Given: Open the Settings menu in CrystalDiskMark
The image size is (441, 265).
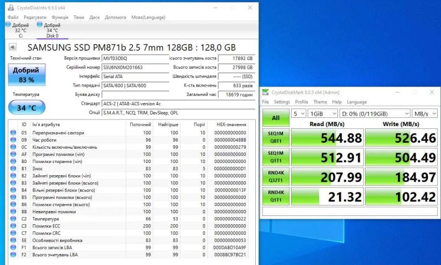Looking at the screenshot, I should [282, 102].
